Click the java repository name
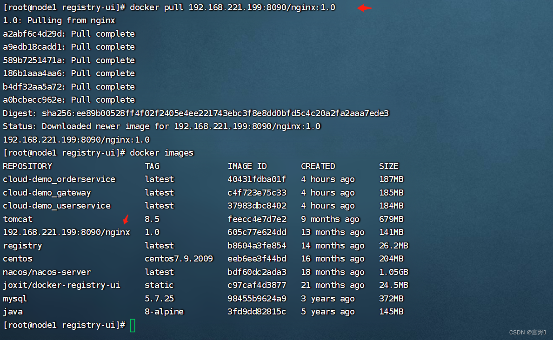The image size is (553, 340). pyautogui.click(x=13, y=312)
